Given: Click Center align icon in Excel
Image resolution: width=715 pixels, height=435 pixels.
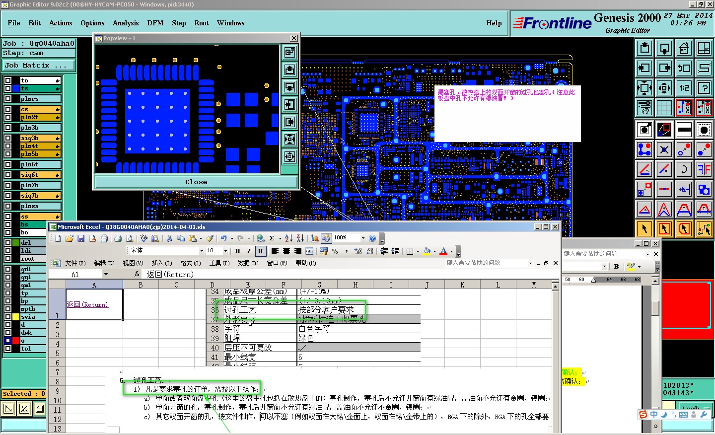Looking at the screenshot, I should coord(286,251).
